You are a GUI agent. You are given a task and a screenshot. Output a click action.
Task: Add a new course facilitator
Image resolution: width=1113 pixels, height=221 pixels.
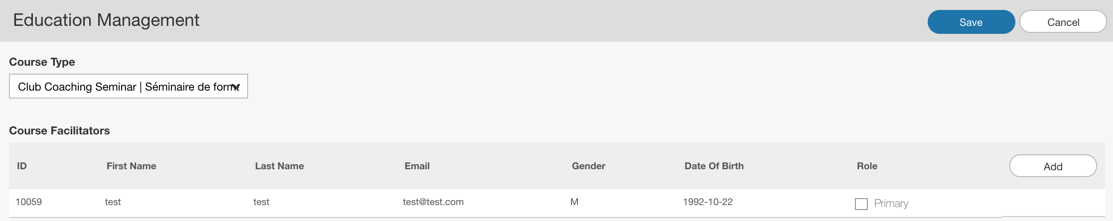coord(1052,166)
